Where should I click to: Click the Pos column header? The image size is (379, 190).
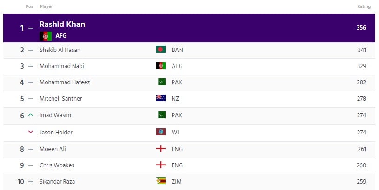coord(29,6)
